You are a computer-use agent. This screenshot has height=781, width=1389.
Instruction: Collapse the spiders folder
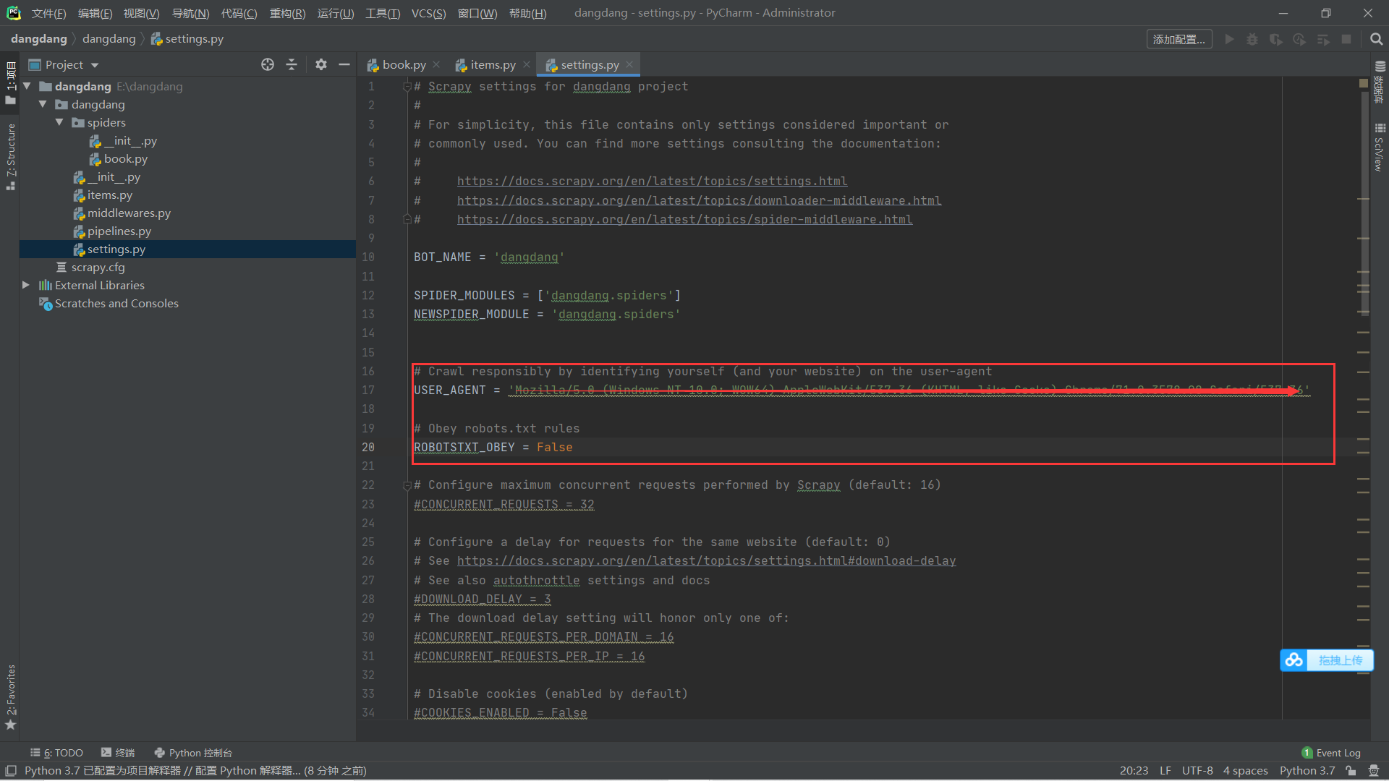59,122
